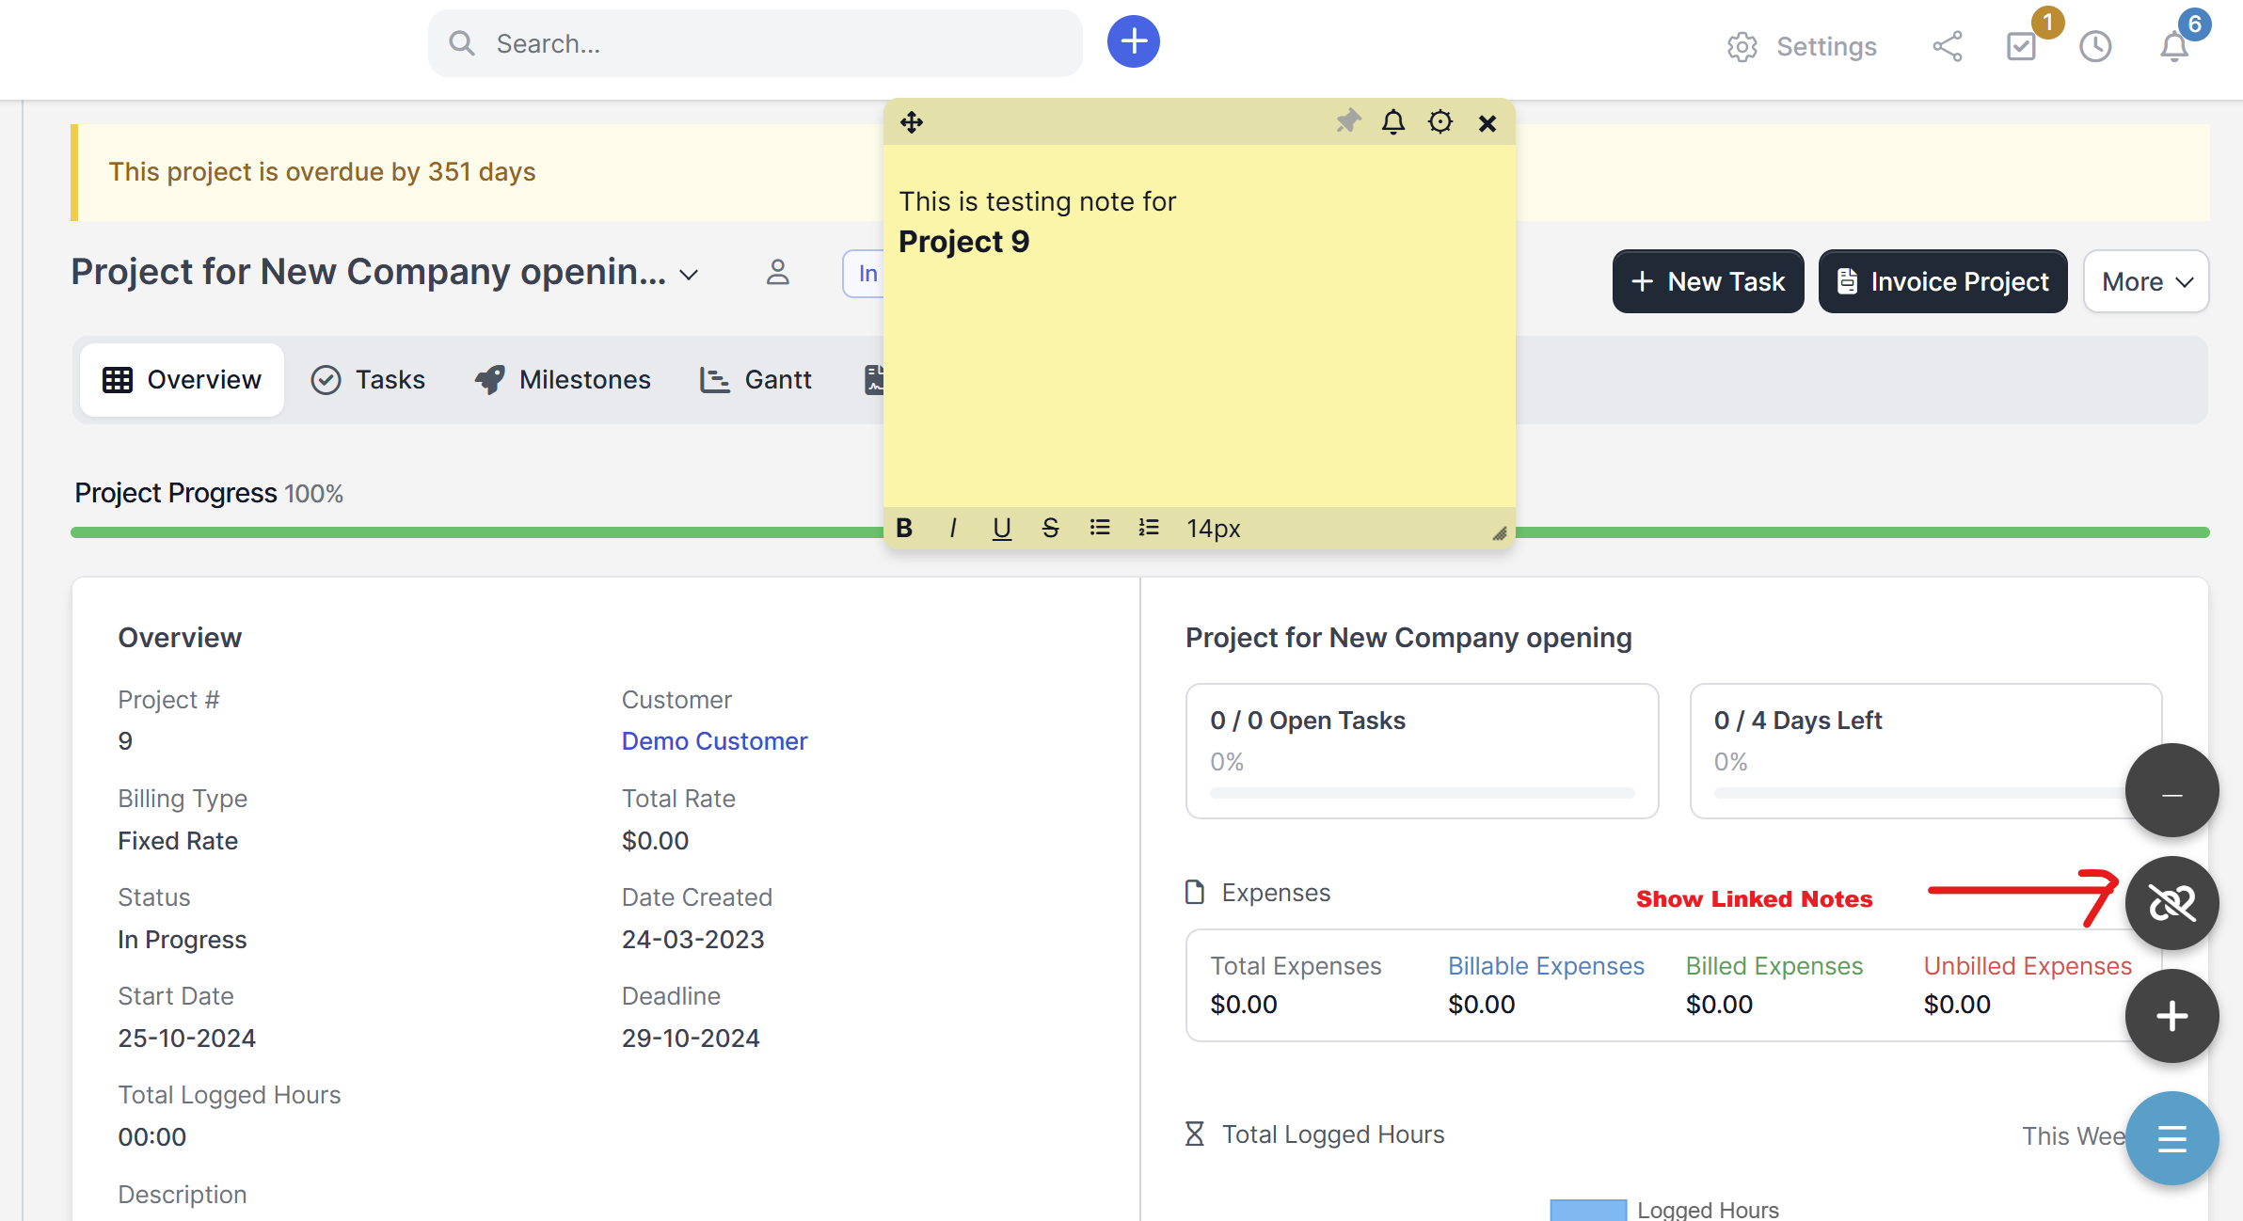Open the notifications bell with badge 6
The image size is (2243, 1221).
2174,46
